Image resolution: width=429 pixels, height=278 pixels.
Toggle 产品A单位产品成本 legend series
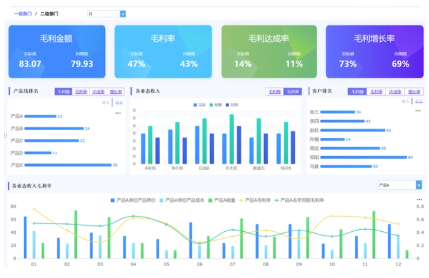point(182,200)
